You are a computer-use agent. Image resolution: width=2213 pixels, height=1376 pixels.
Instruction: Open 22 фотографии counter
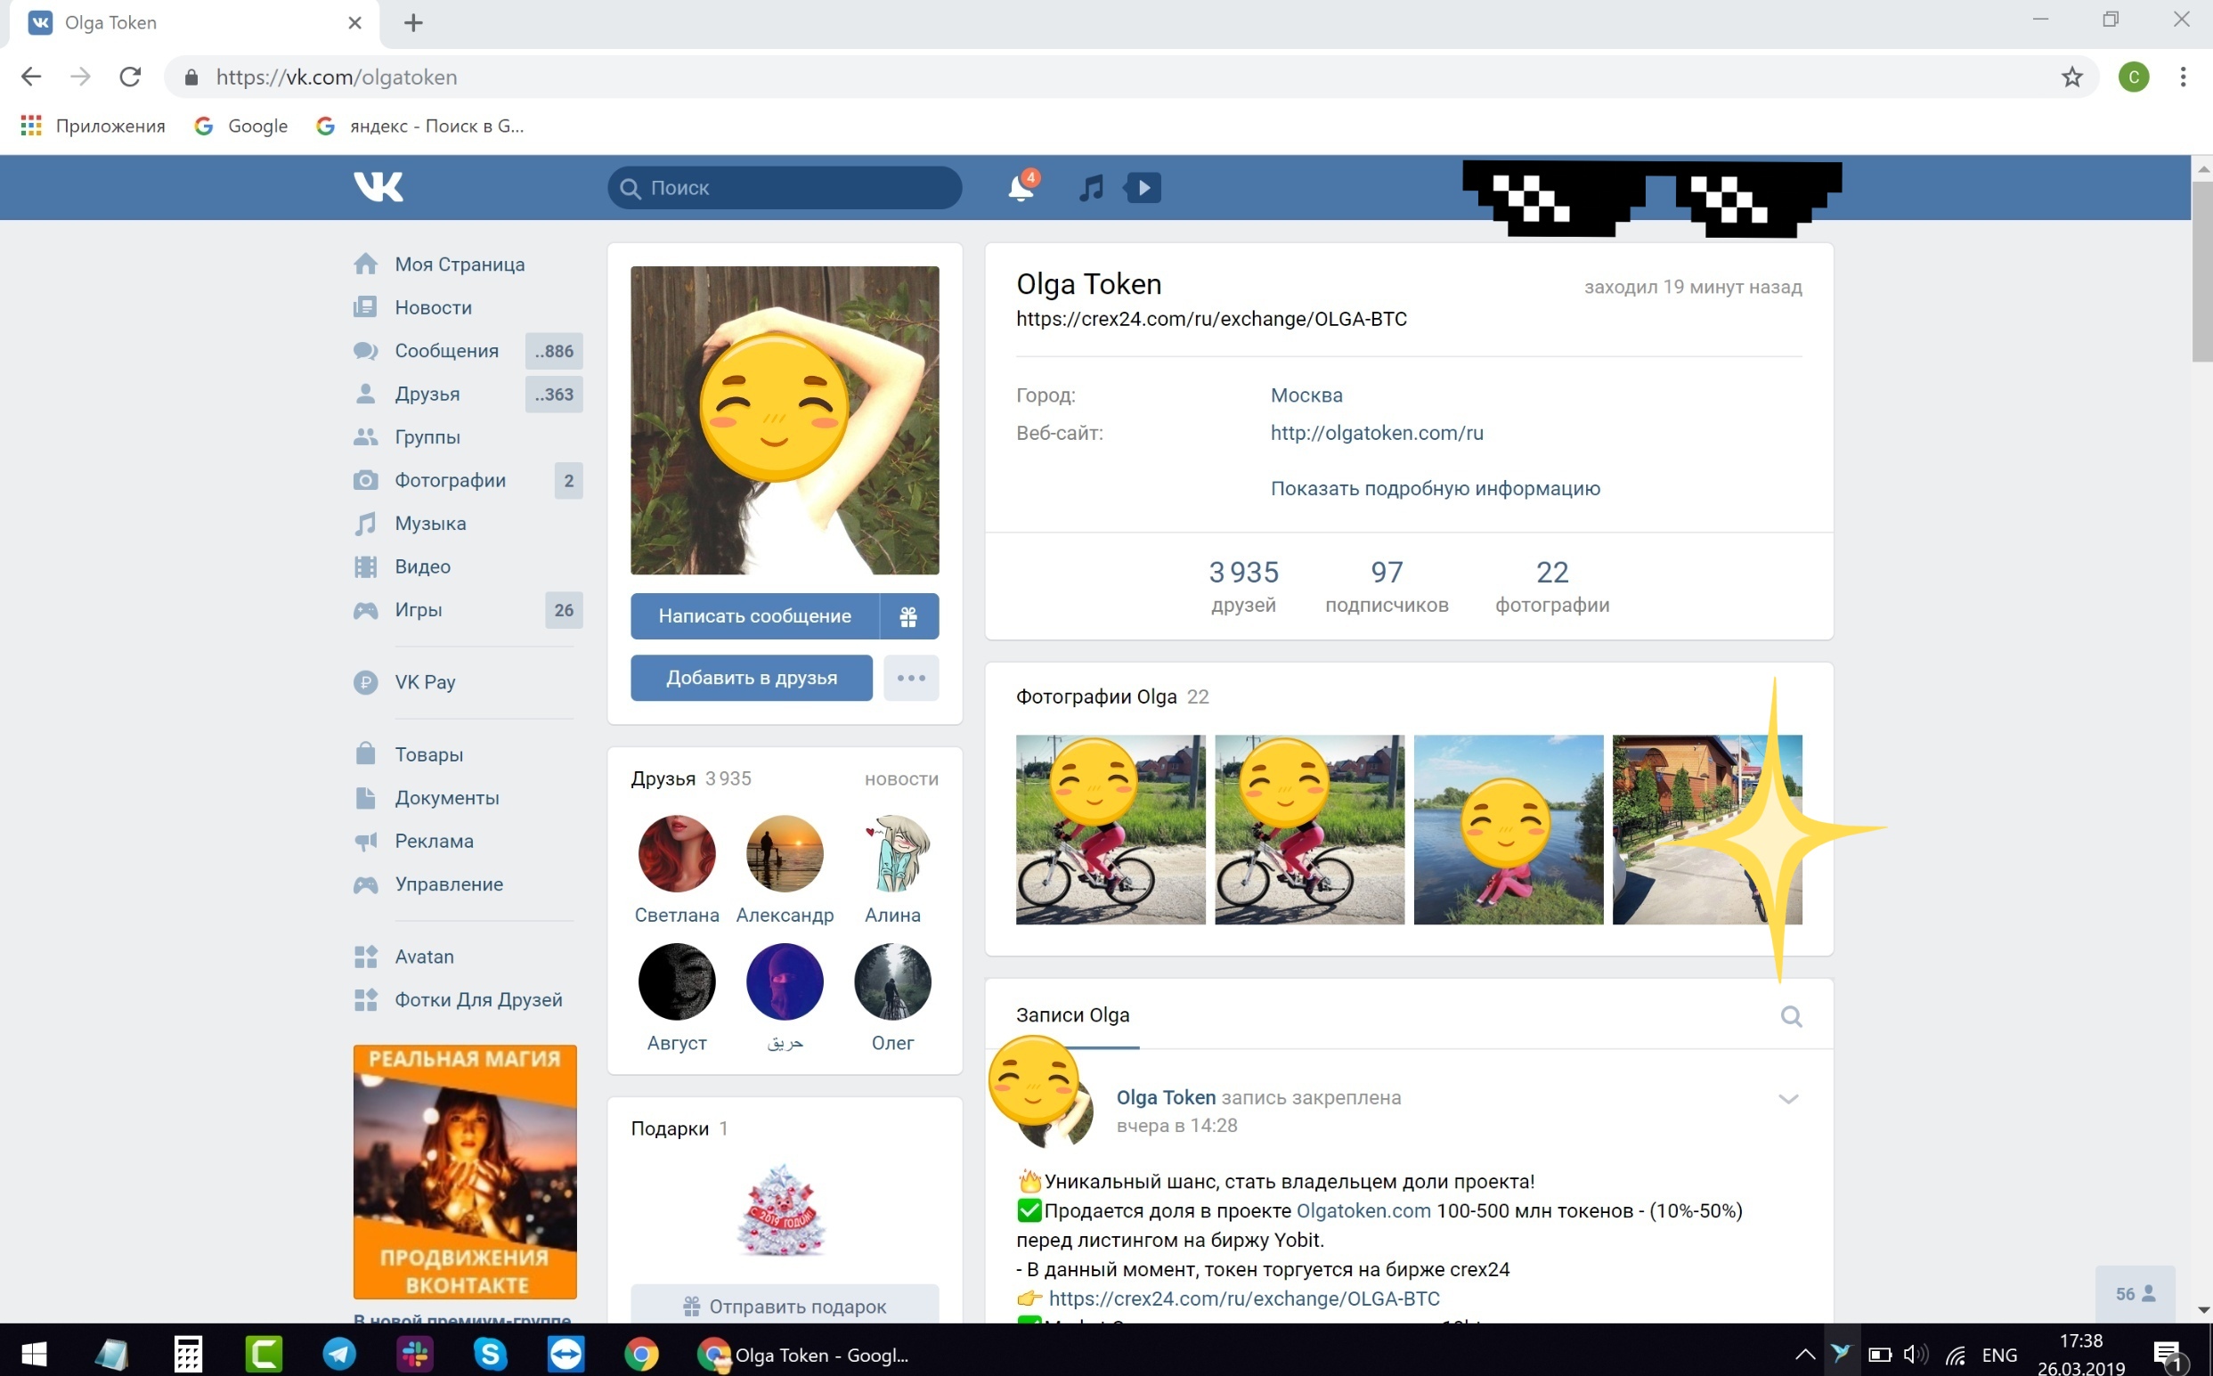pyautogui.click(x=1552, y=585)
